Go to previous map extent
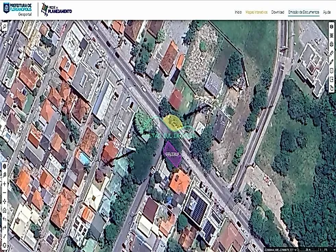This screenshot has height=252, width=336. tap(5, 219)
